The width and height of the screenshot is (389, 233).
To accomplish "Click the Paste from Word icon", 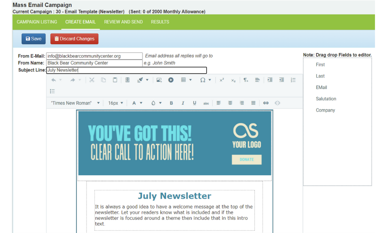I will click(x=127, y=80).
